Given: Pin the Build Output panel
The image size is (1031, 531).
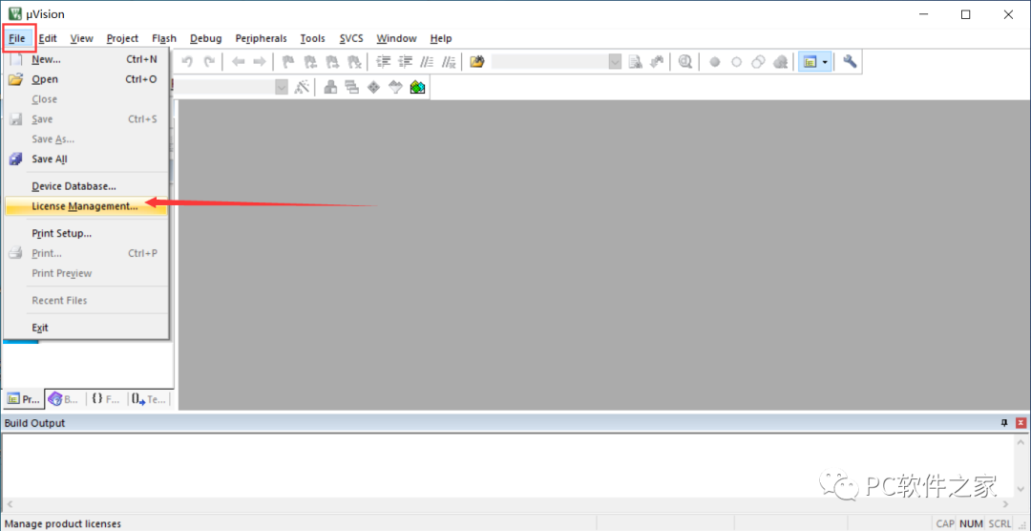Looking at the screenshot, I should point(1004,423).
